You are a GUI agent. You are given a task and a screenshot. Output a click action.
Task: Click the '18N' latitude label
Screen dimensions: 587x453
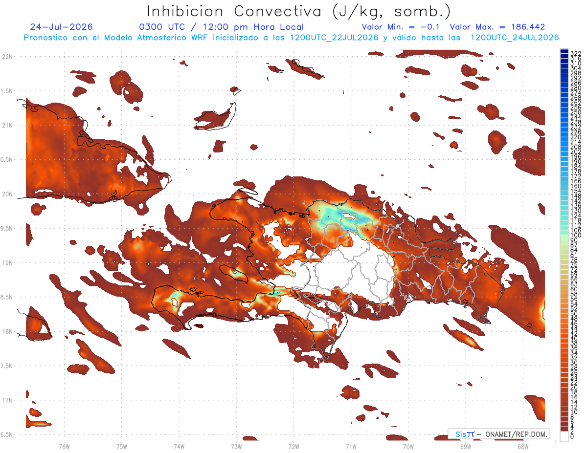click(7, 331)
